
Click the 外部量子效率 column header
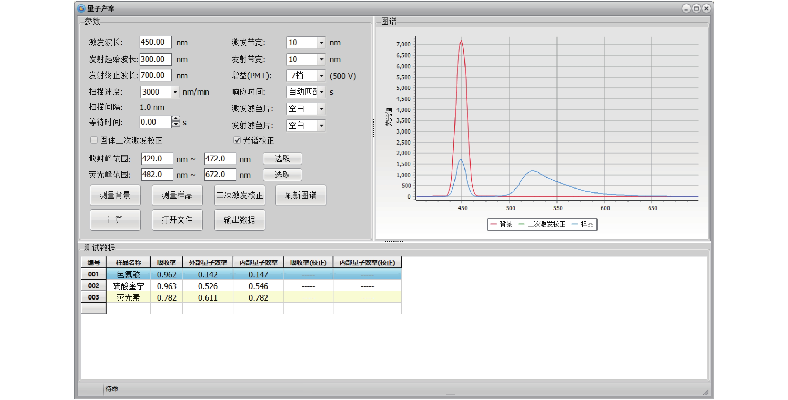pyautogui.click(x=208, y=262)
